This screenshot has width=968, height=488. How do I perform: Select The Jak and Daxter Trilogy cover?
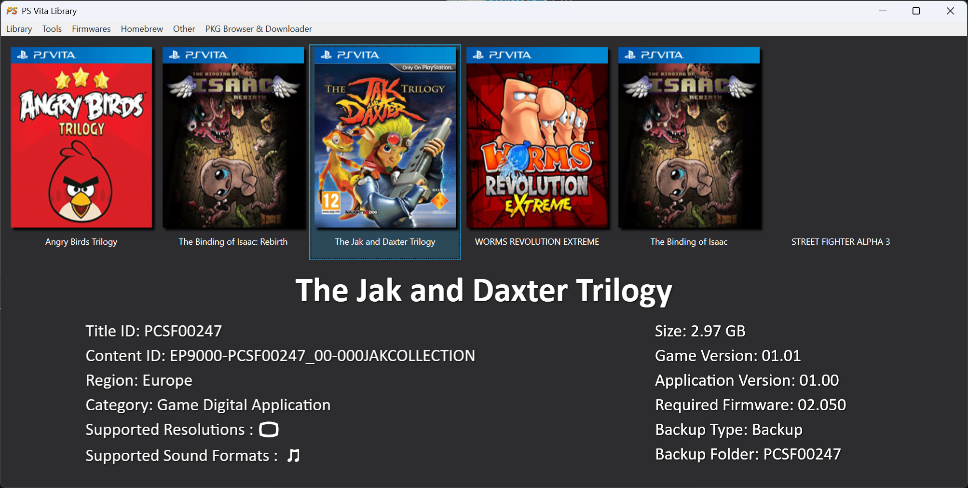pyautogui.click(x=385, y=138)
